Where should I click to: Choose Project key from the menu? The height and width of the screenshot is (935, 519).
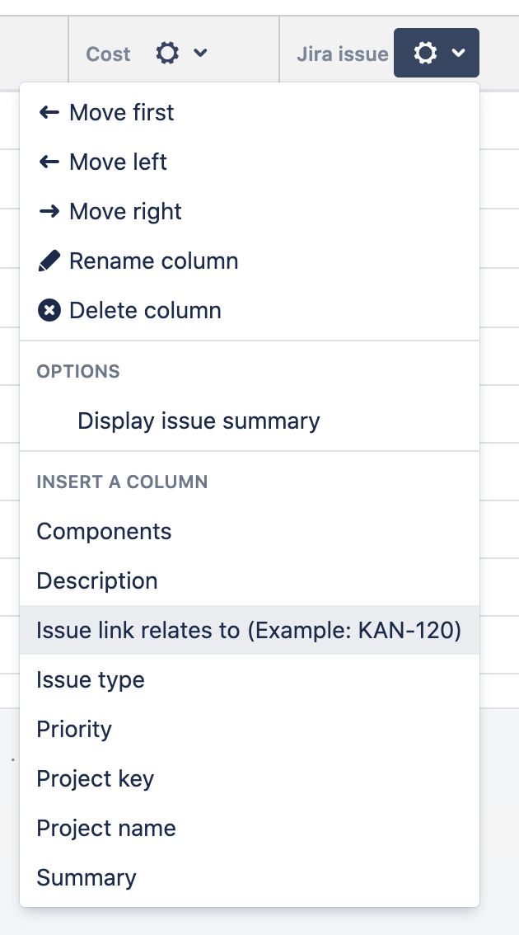96,779
